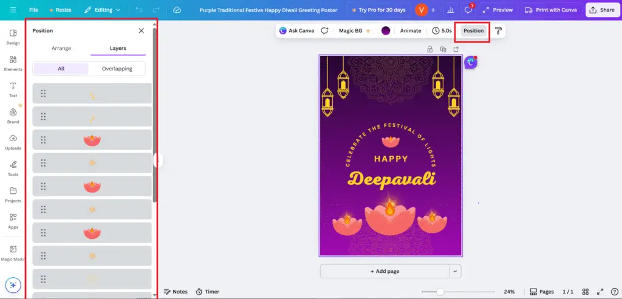Collapse the side panel handle
Screen dimensions: 622x299
click(158, 160)
